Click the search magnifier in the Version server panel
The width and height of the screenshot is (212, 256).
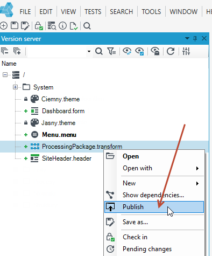click(99, 51)
